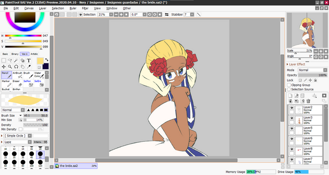Open the Stabilizer level dropdown

pyautogui.click(x=192, y=15)
